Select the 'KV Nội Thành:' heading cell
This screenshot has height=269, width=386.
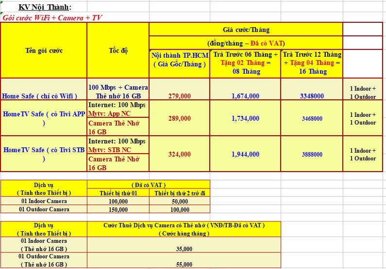[x=44, y=7]
